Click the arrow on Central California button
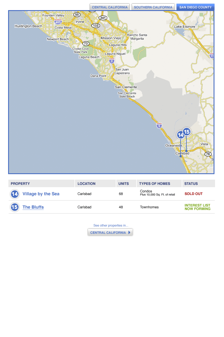224x337 pixels. coord(129,232)
